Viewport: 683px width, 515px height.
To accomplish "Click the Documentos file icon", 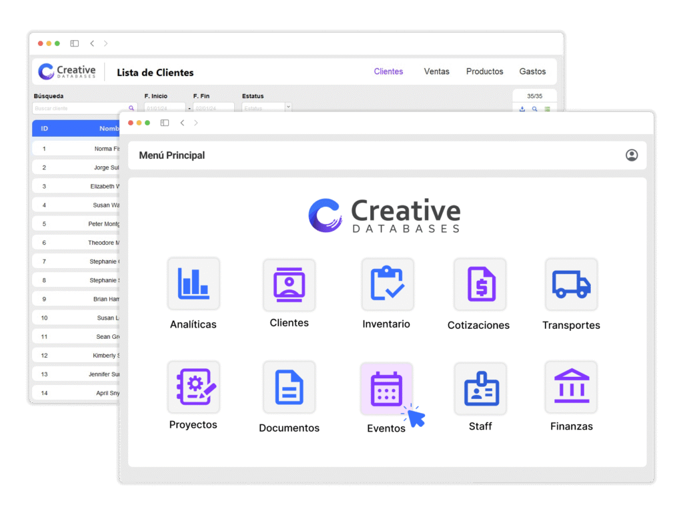I will click(289, 388).
